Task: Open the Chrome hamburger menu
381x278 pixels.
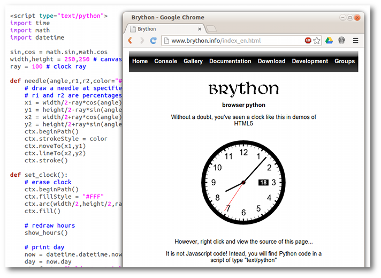Action: point(355,41)
